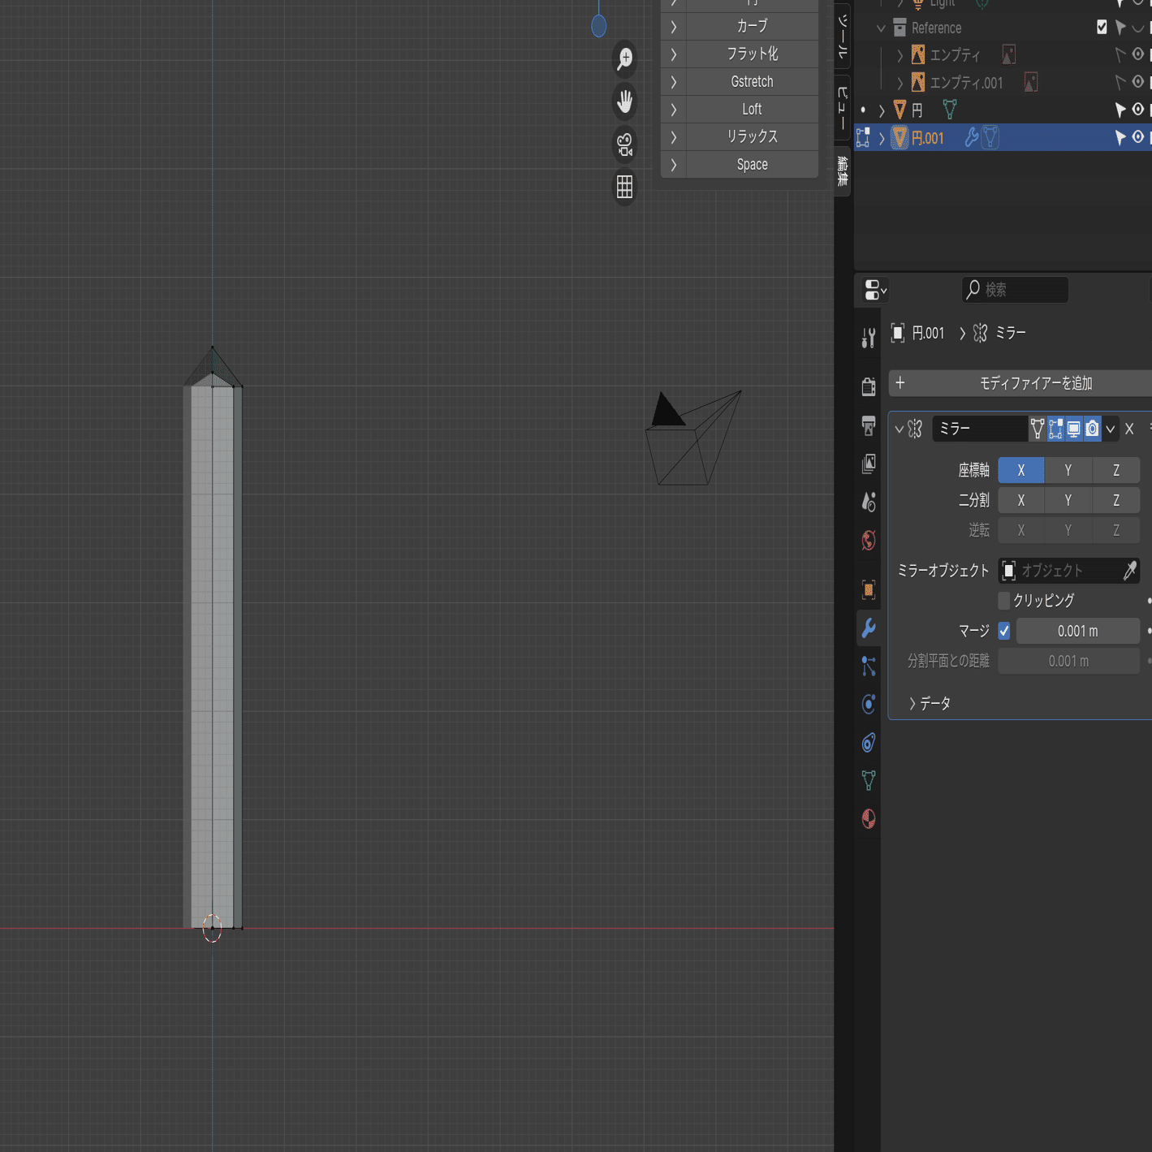The image size is (1152, 1152).
Task: Toggle 二分割 X button
Action: click(x=1021, y=500)
